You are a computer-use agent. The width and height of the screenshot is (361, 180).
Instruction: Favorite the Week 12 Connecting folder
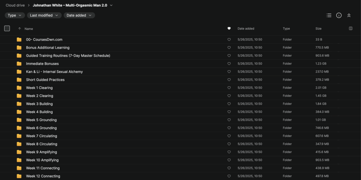[229, 176]
